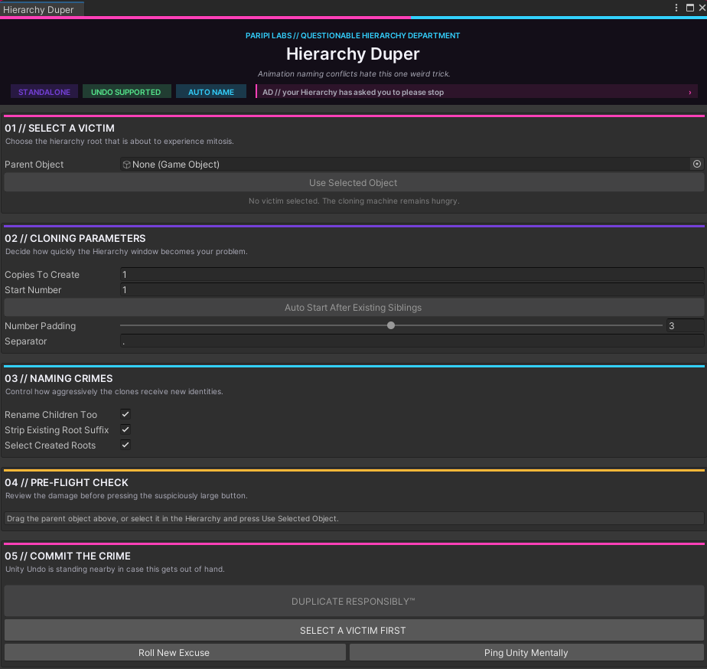Viewport: 707px width, 669px height.
Task: Focus the Number Padding value box
Action: click(x=686, y=326)
